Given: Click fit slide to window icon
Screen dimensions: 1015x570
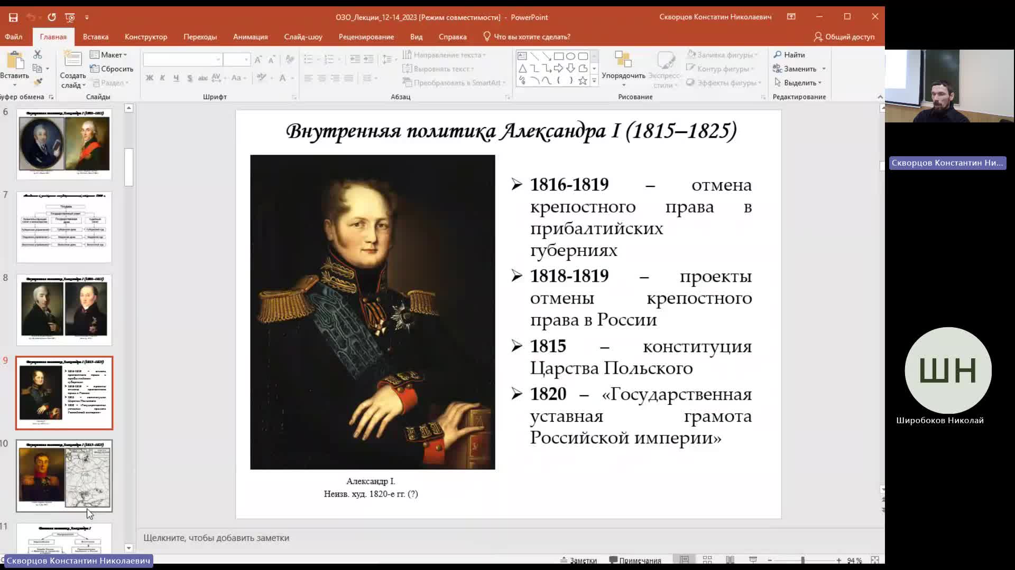Looking at the screenshot, I should coord(875,560).
